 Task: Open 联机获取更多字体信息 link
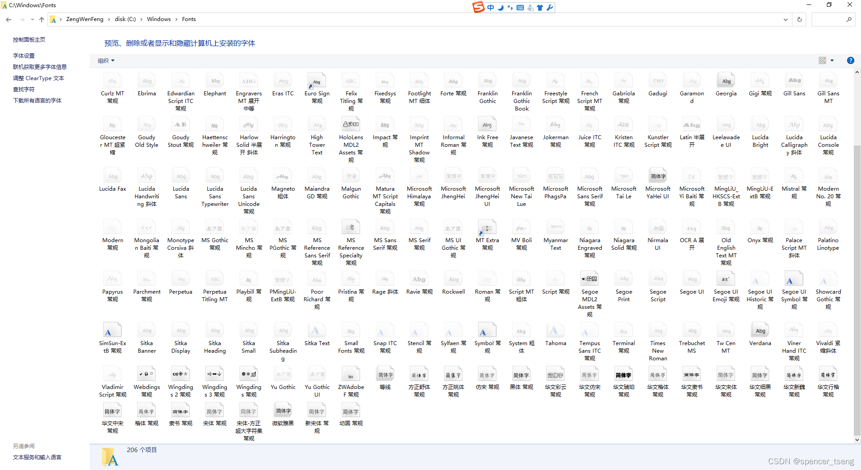pyautogui.click(x=39, y=67)
